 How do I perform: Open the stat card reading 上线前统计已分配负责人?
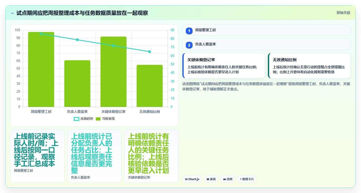coord(94,156)
